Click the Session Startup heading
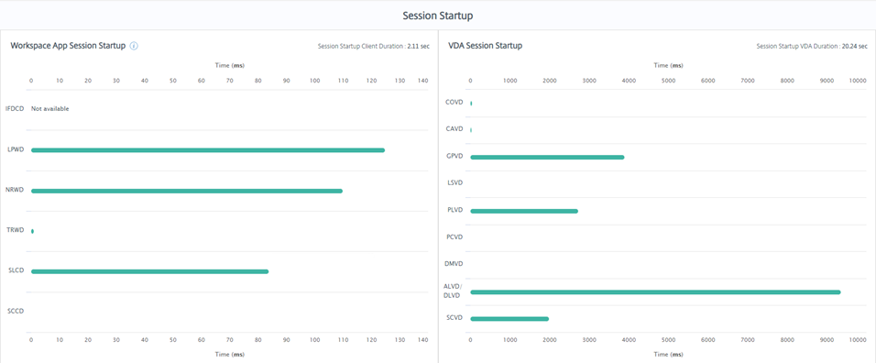Screen dimensions: 876x363 tap(438, 16)
